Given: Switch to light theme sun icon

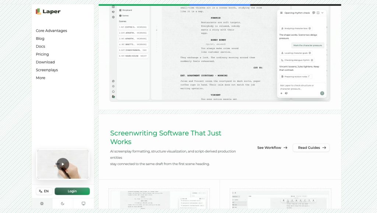Looking at the screenshot, I should 42,204.
